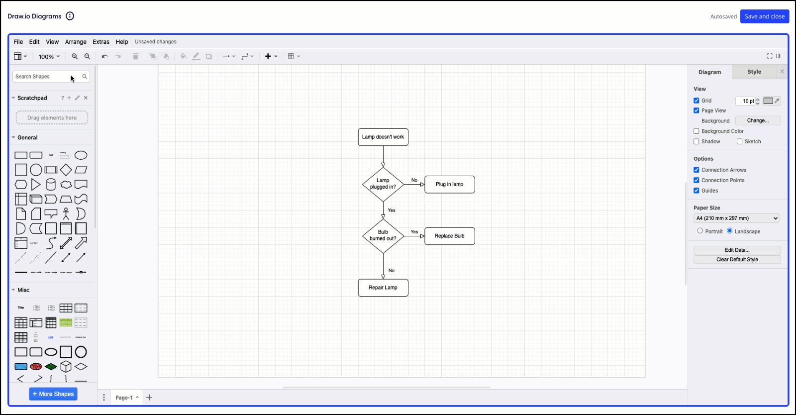Image resolution: width=796 pixels, height=415 pixels.
Task: Click the Scratchpad add plus icon
Action: pos(69,98)
